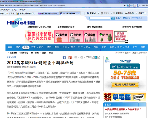The height and width of the screenshot is (118, 148).
Task: Expand the home button dropdown arrow
Action: [x=99, y=13]
